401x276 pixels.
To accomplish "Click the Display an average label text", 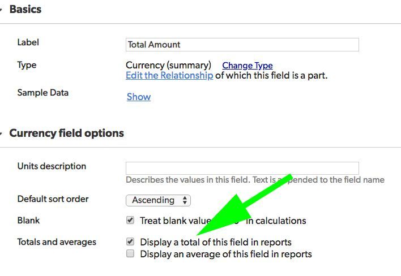I will [226, 255].
